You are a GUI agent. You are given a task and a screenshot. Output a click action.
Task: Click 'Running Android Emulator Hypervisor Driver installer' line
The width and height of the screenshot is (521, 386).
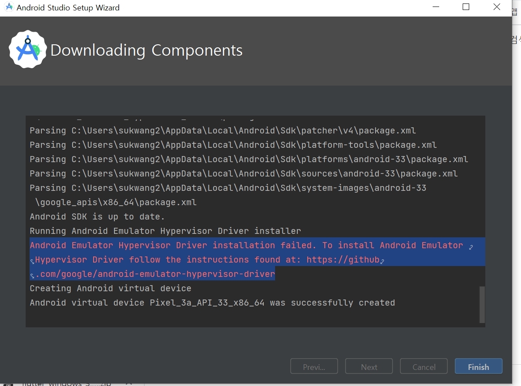tap(165, 231)
